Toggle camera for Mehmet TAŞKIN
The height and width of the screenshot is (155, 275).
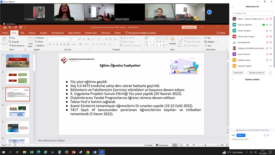pos(270,66)
